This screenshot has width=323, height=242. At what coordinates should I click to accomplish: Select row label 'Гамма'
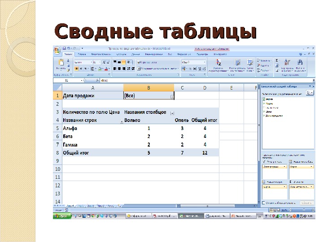93,145
